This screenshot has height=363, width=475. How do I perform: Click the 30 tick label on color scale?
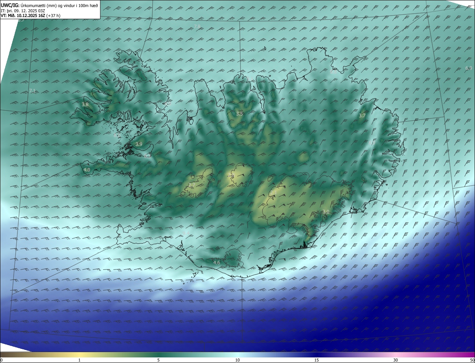coord(396,360)
